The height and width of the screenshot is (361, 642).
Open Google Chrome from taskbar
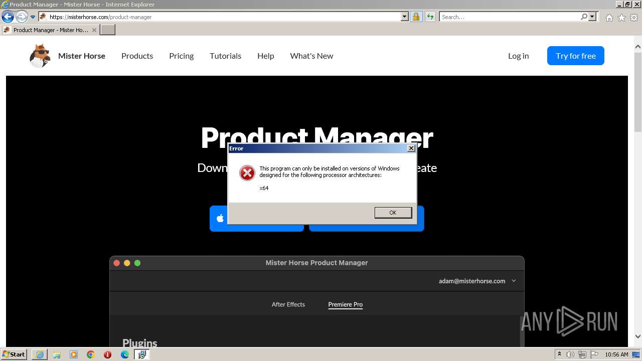point(91,354)
